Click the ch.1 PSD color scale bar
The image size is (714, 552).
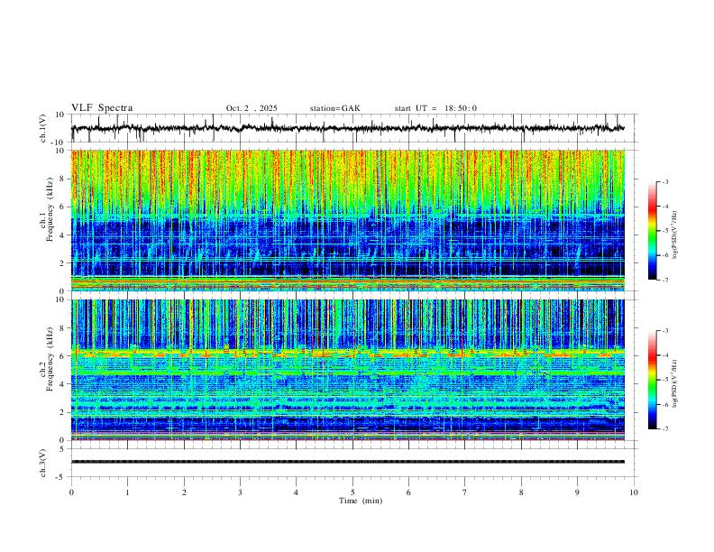click(x=652, y=230)
